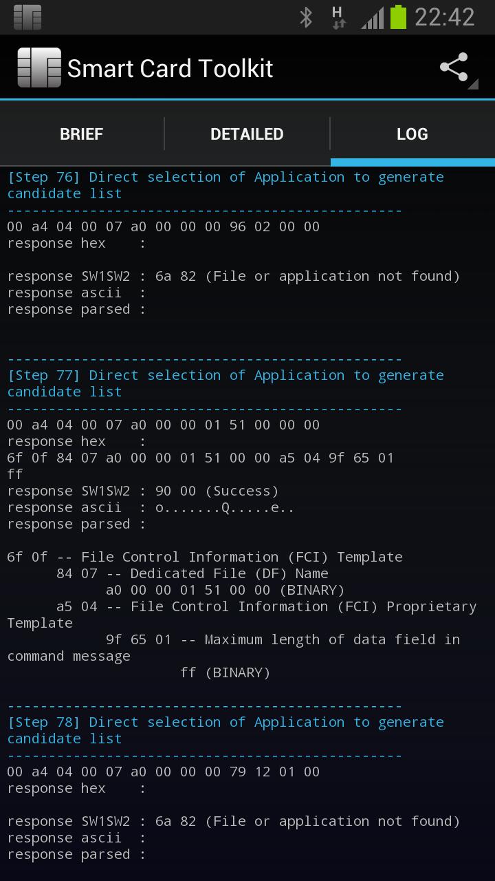
Task: Tap the Step 78 APDU command hex line
Action: (164, 772)
